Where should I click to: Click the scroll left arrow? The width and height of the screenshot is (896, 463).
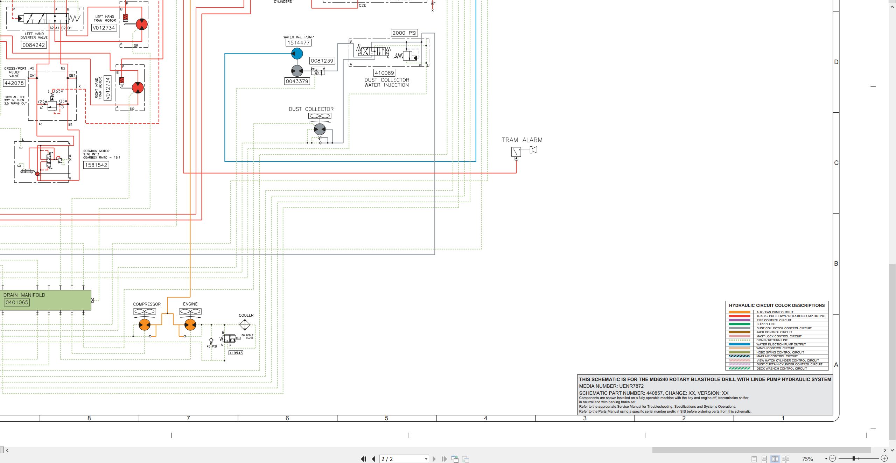pos(7,450)
